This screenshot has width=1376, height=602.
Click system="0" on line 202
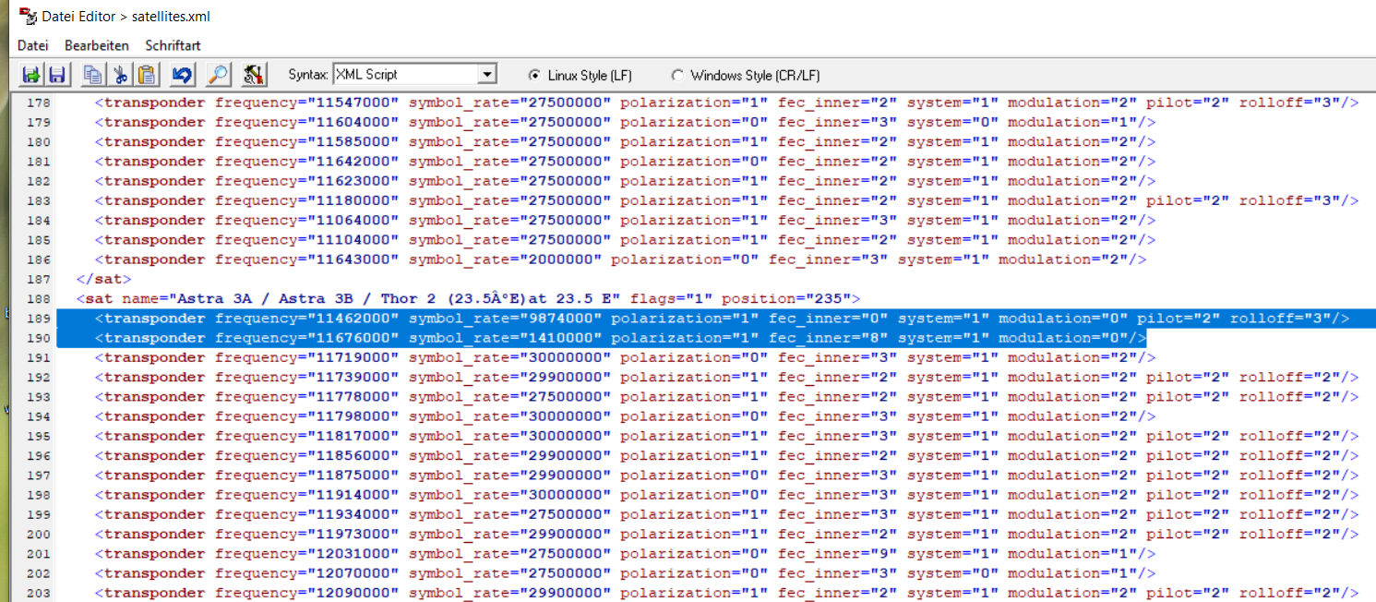point(953,572)
